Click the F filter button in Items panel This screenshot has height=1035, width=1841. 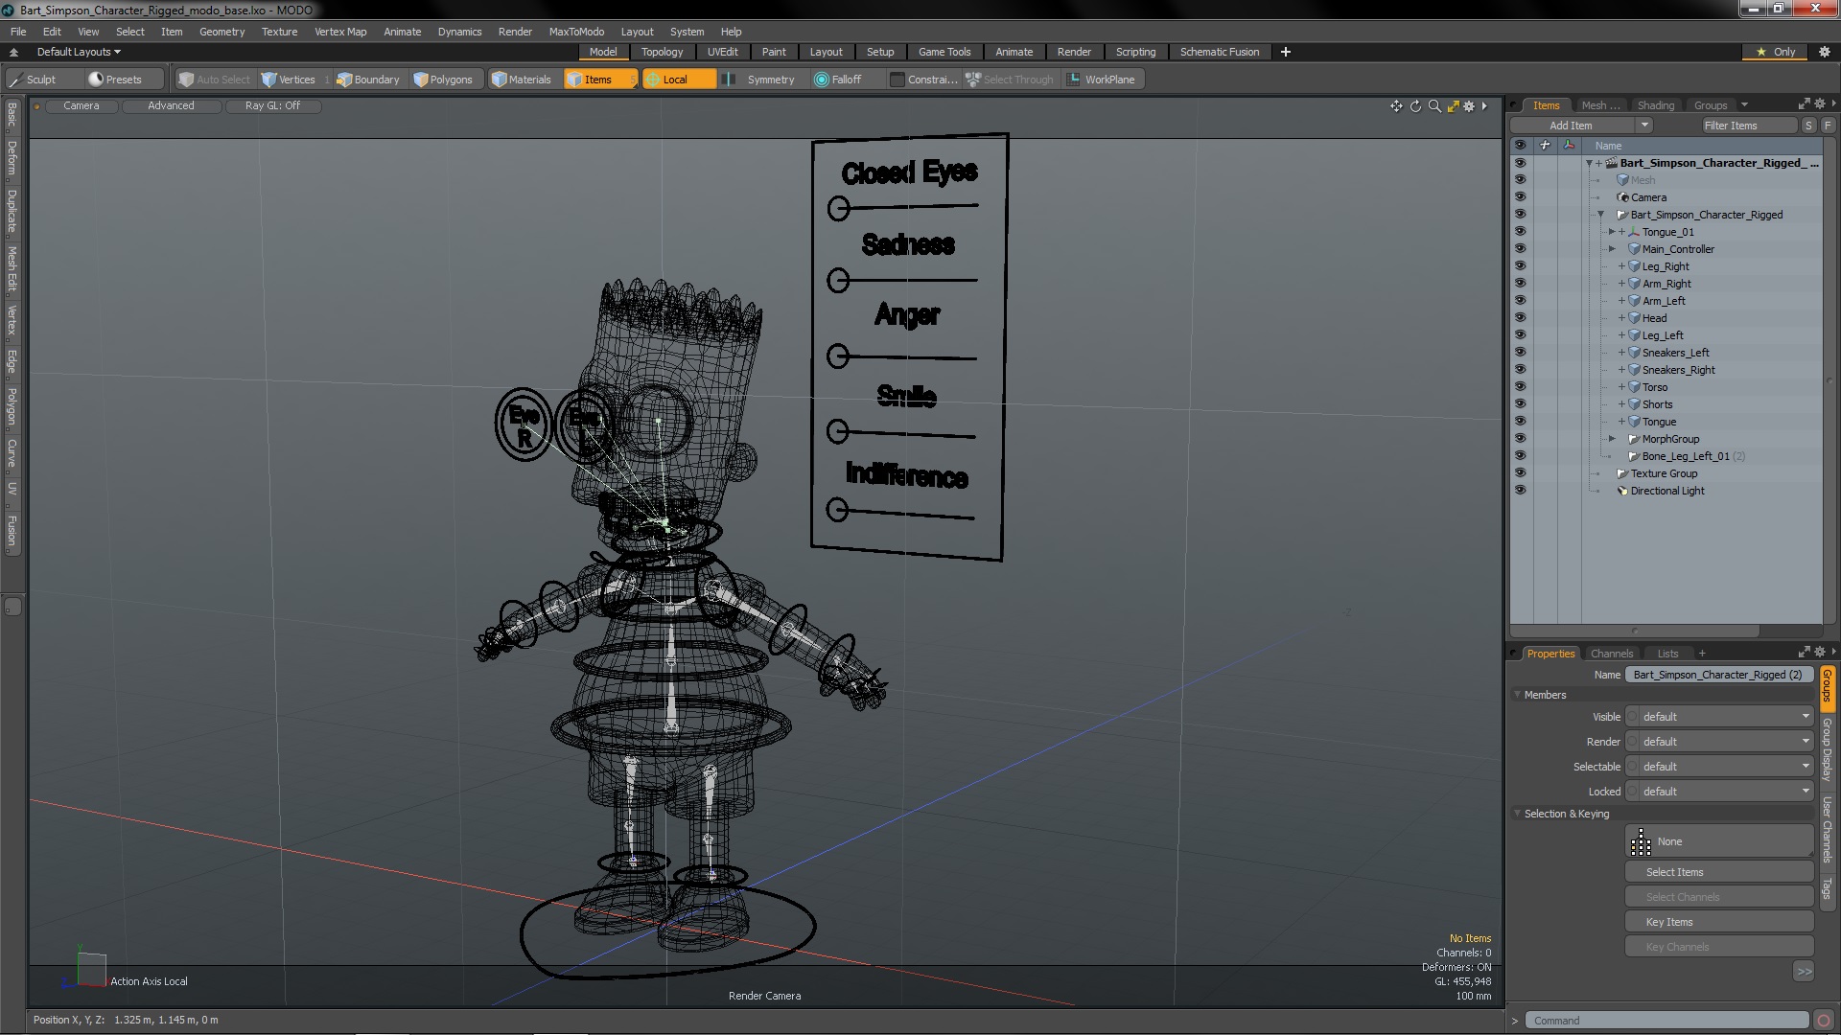click(x=1828, y=126)
